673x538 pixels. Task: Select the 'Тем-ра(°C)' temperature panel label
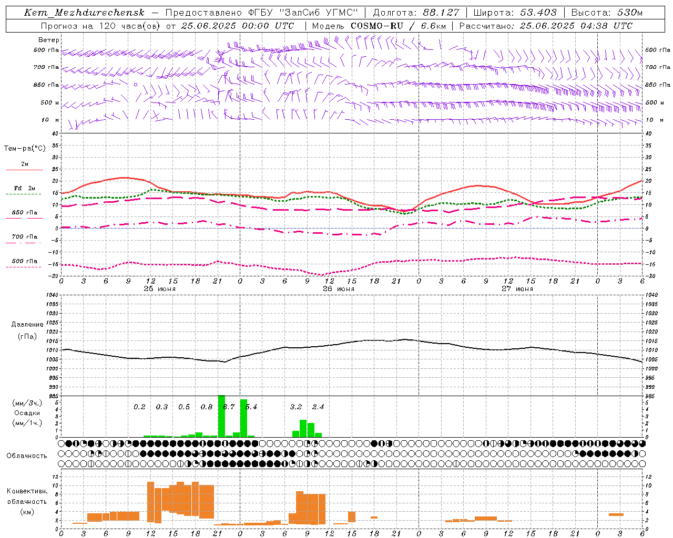[x=25, y=149]
